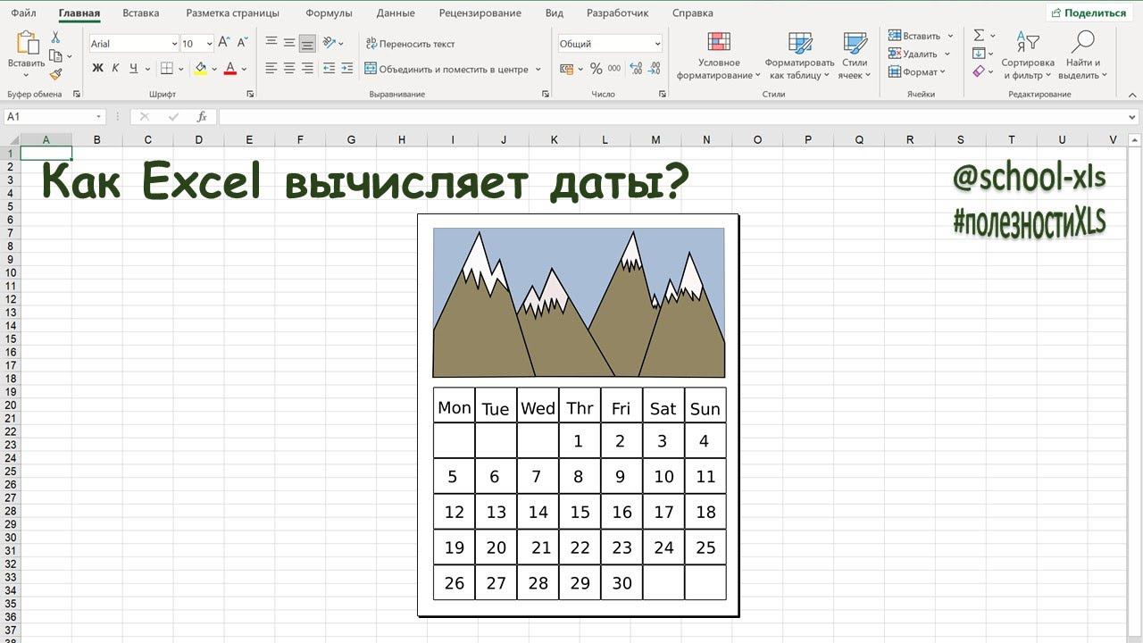Click the Increase Decimal icon

(x=636, y=68)
